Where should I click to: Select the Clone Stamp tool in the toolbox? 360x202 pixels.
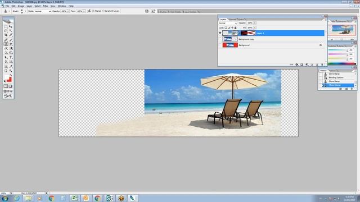(x=6, y=44)
